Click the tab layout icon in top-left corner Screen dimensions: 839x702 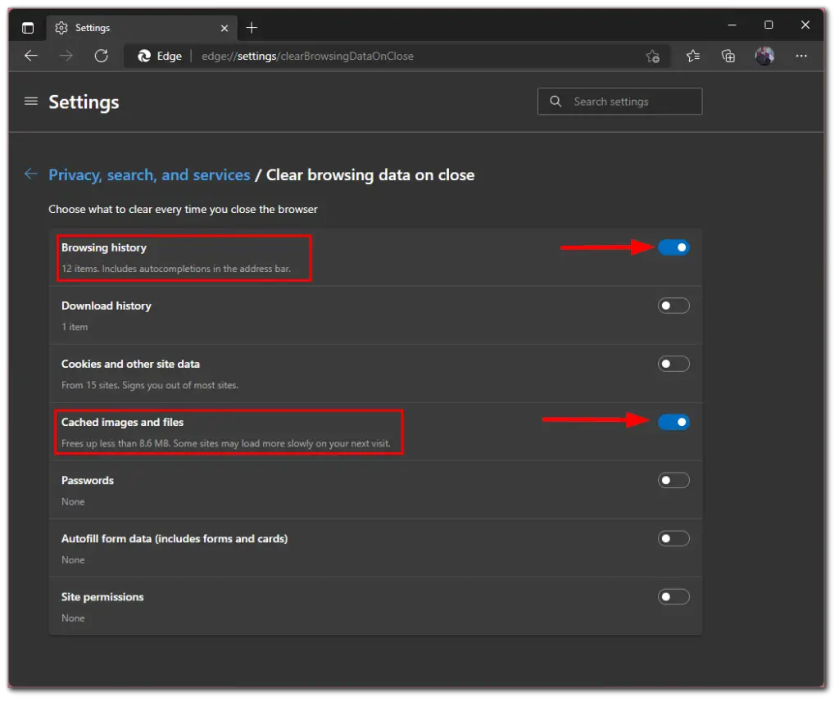click(x=27, y=26)
